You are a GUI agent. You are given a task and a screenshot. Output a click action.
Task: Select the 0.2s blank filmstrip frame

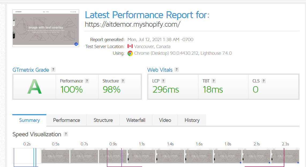coord(27,156)
